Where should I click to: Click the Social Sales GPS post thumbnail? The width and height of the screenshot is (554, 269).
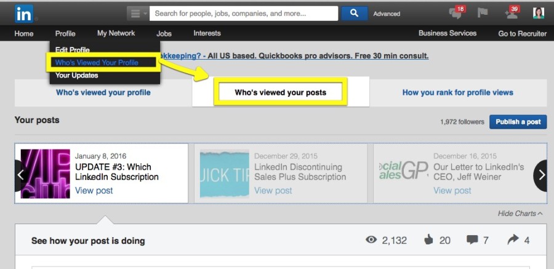point(403,171)
